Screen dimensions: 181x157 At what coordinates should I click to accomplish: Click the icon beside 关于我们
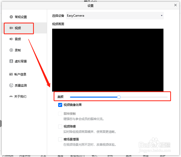11,96
